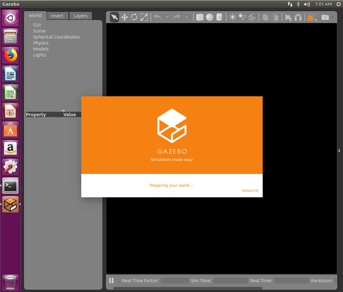Viewport: 343px width, 292px height.
Task: Click the right-edge panel handle dots
Action: pyautogui.click(x=339, y=151)
